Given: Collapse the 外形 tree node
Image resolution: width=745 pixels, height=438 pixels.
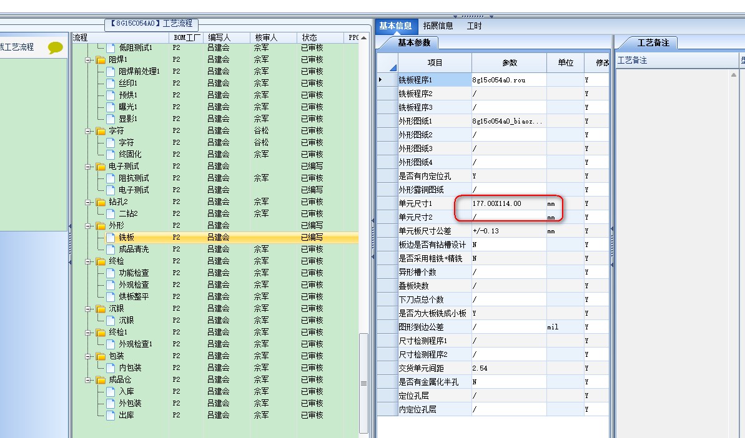Looking at the screenshot, I should coord(88,226).
